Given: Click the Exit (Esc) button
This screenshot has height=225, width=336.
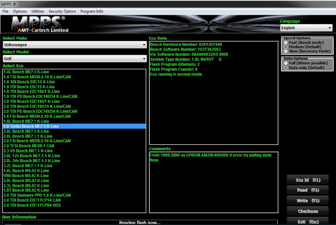Looking at the screenshot, I should [x=307, y=222].
